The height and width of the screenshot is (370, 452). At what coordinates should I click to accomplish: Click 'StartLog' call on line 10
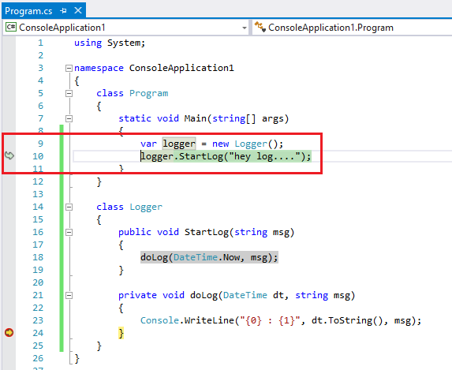point(201,156)
